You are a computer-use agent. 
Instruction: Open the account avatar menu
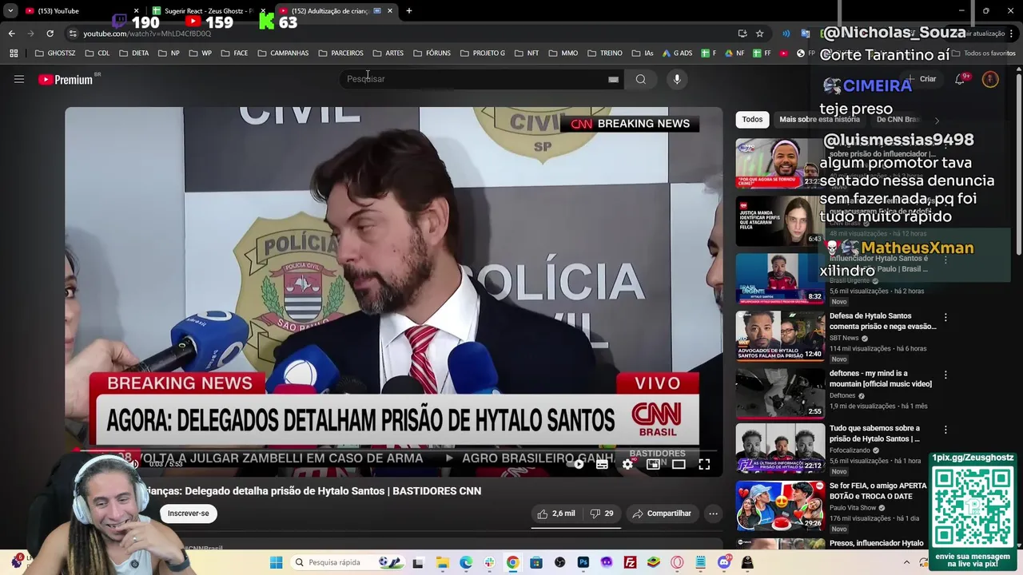pos(990,79)
